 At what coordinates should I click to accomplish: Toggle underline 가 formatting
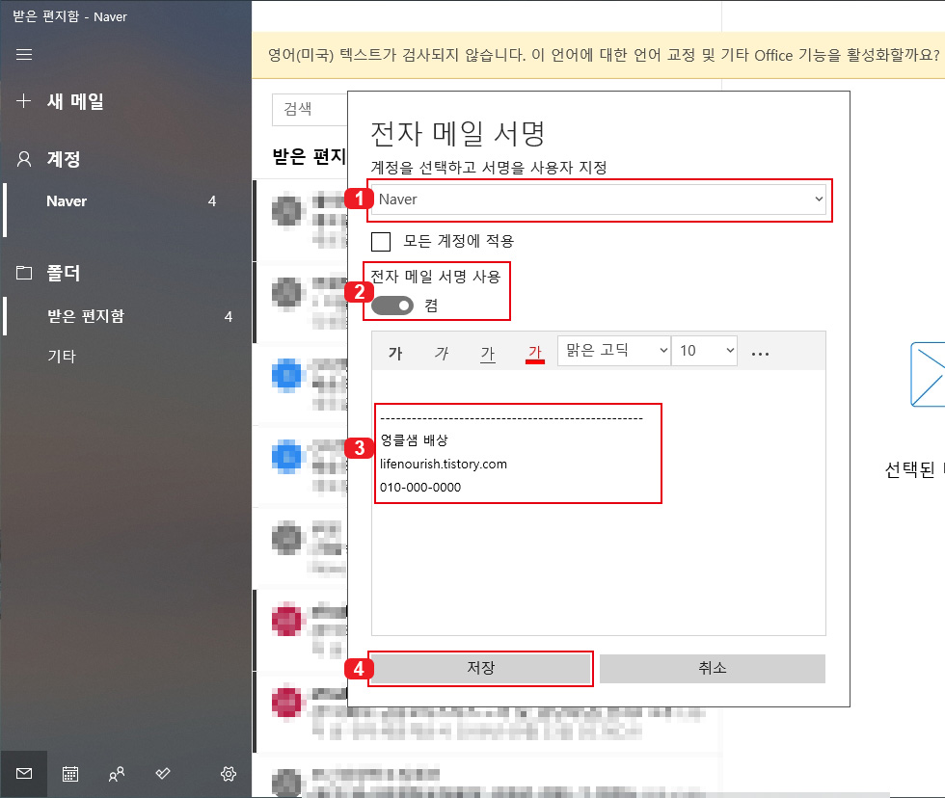488,353
